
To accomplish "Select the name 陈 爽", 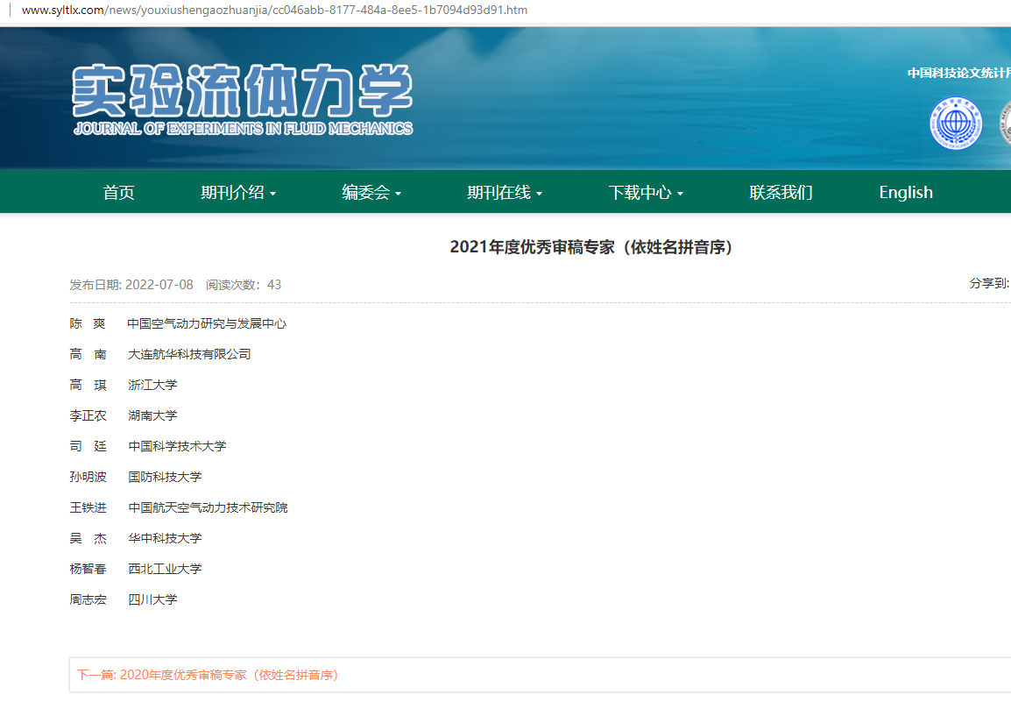I will (x=88, y=323).
